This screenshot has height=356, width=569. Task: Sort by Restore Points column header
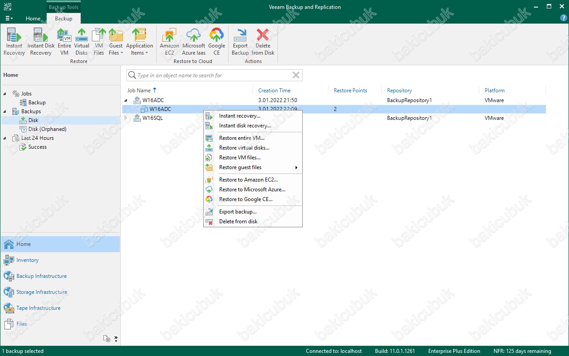point(351,91)
